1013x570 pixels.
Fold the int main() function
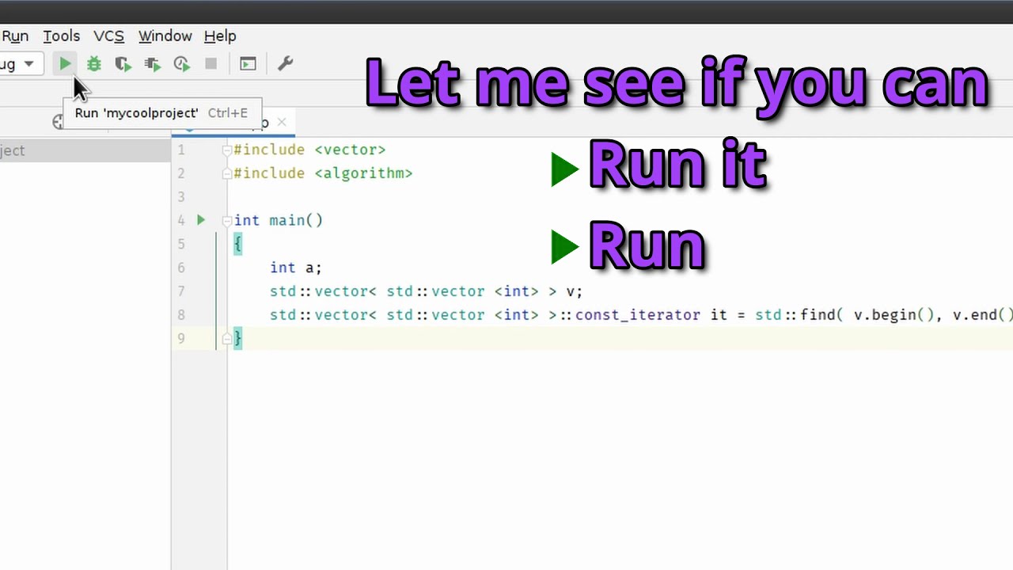[x=227, y=221]
